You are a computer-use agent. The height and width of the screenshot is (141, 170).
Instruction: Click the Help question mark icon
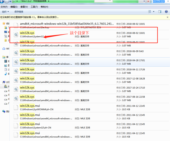pos(166,12)
